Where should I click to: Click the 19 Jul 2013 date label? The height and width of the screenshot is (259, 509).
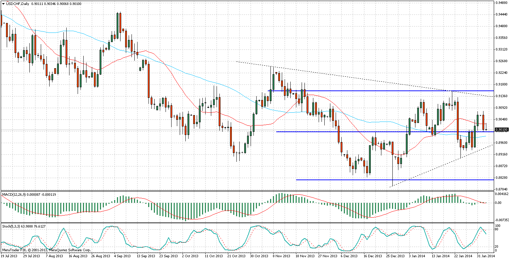(8, 255)
